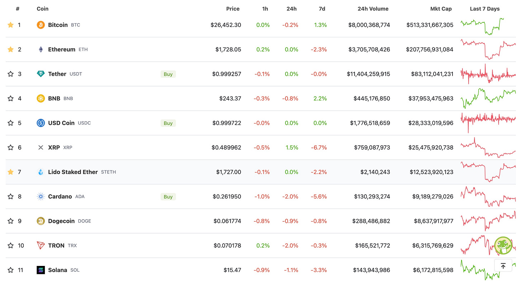
Task: Click the Dogecoin logo icon
Action: pos(41,221)
